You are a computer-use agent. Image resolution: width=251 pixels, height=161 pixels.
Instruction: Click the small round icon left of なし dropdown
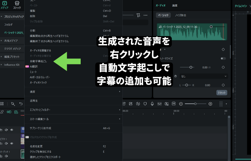[175, 76]
